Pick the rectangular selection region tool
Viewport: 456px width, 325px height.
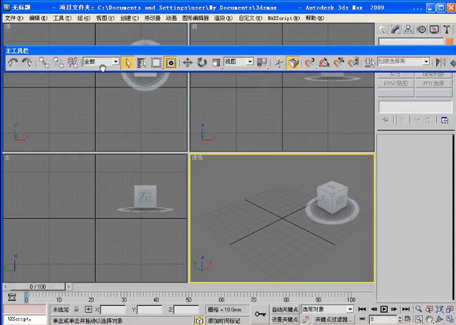[x=156, y=63]
